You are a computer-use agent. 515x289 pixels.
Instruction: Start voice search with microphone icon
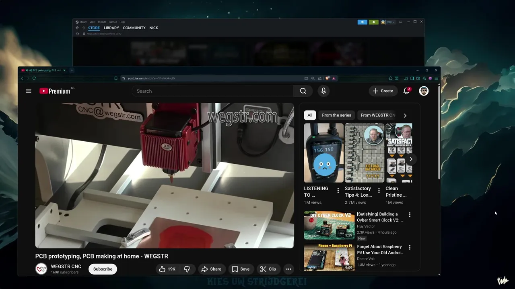click(323, 91)
